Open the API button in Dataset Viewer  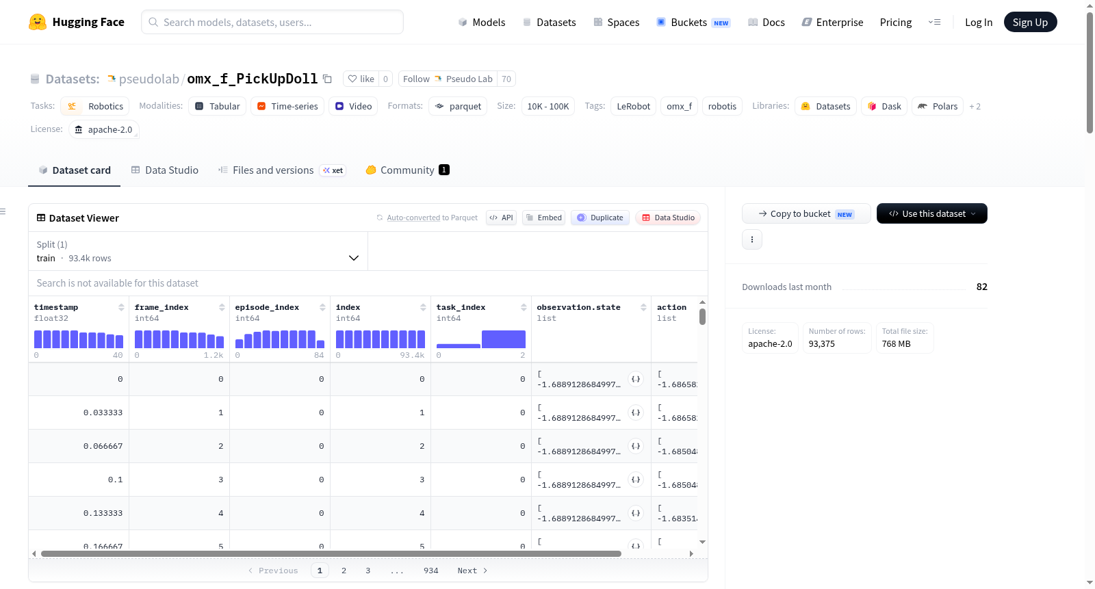coord(501,218)
